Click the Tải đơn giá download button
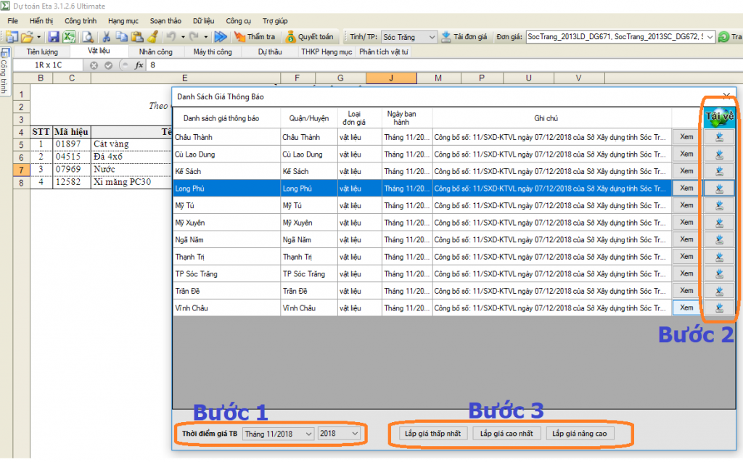The width and height of the screenshot is (743, 462). click(x=465, y=36)
